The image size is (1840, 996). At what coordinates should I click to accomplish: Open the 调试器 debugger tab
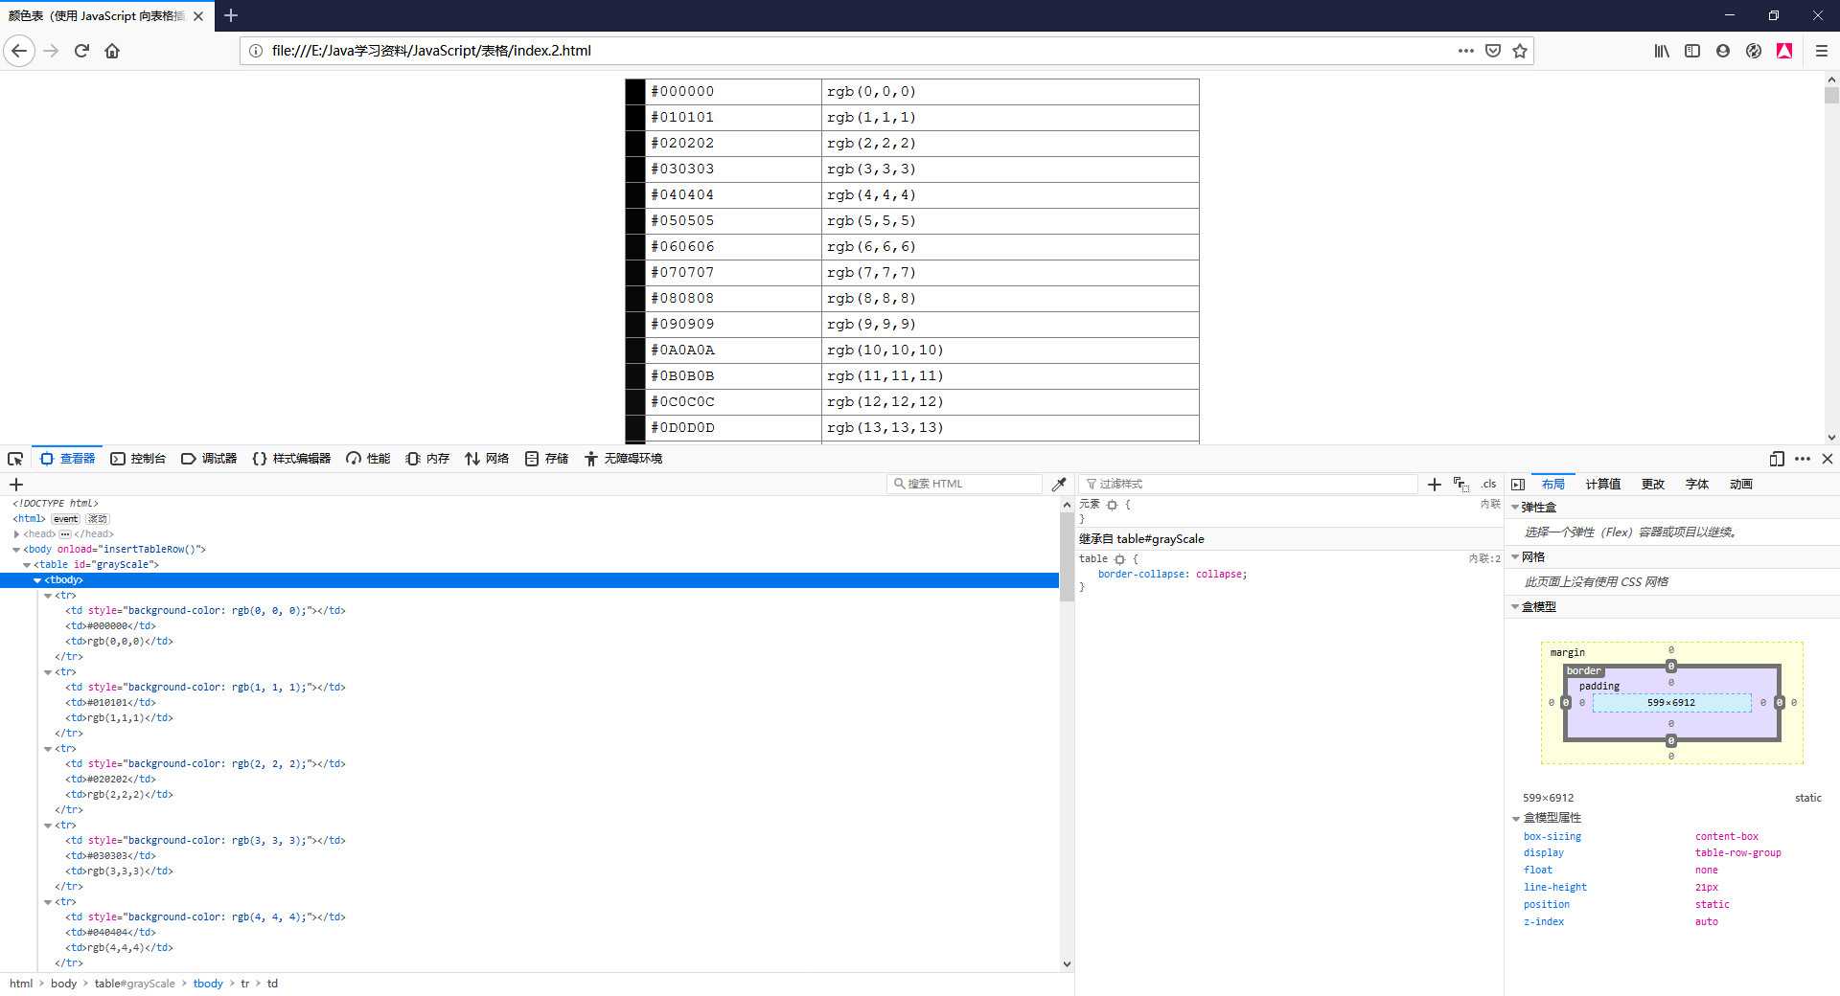209,459
